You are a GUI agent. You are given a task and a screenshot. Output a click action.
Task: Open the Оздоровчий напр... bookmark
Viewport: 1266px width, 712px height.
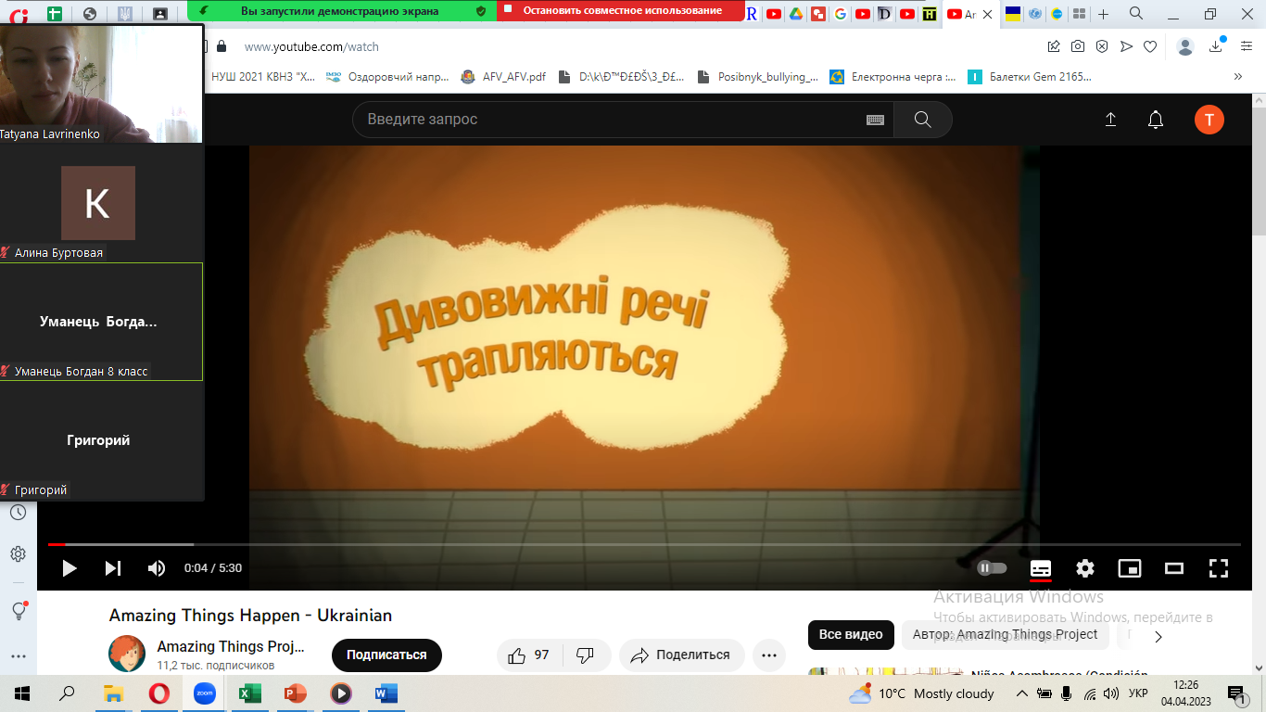click(388, 77)
